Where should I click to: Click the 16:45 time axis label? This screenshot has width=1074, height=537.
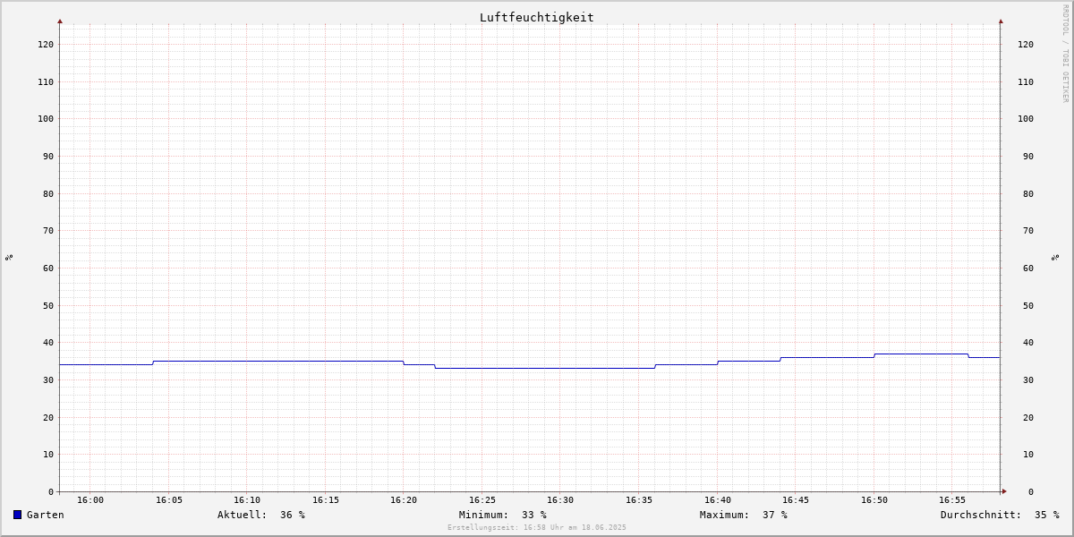pos(796,500)
